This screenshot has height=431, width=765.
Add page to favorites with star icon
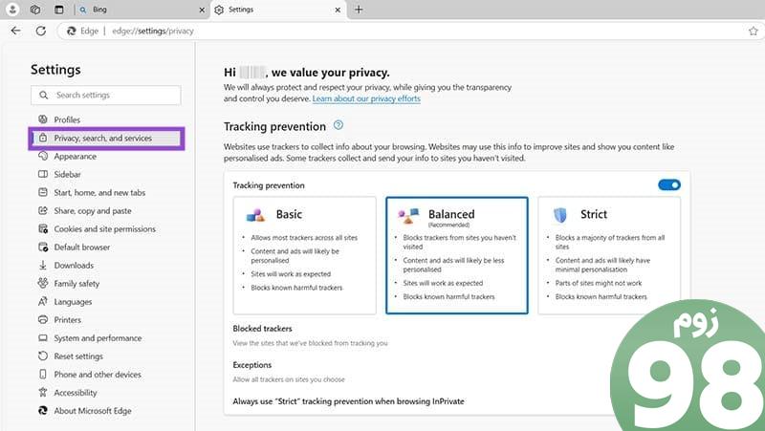[x=754, y=32]
